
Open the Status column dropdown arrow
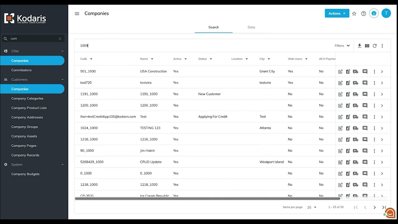click(211, 59)
